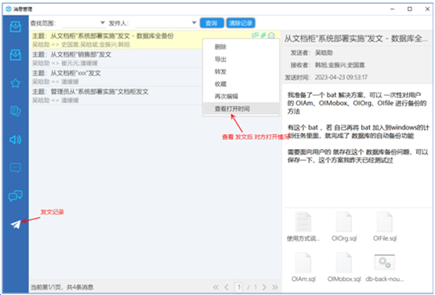Select the speaker announcement sidebar icon
435x295 pixels.
pos(16,140)
